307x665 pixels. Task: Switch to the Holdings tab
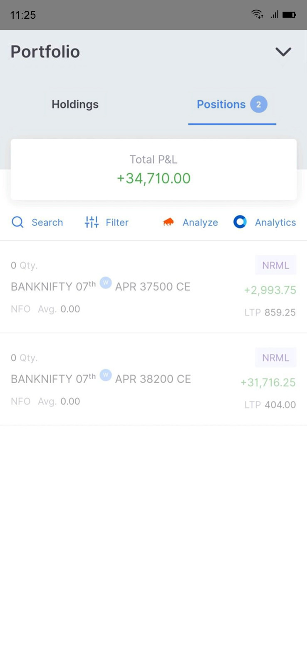click(75, 104)
